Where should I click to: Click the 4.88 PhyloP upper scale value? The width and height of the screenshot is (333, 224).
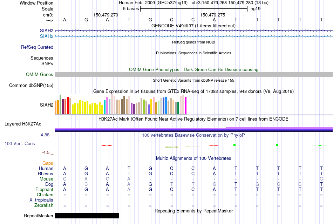coord(45,135)
